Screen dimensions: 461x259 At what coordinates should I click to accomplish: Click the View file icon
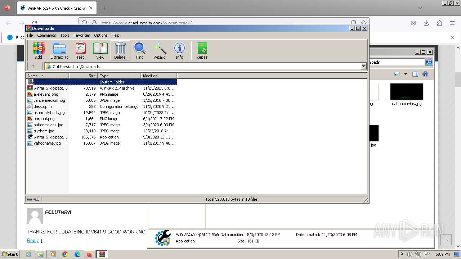tap(100, 50)
